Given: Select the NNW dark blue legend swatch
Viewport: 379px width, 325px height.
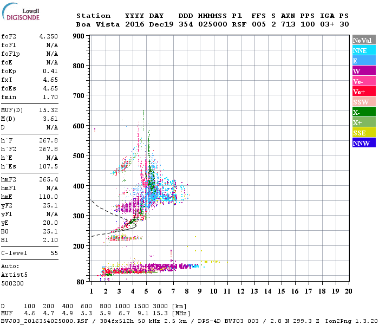Looking at the screenshot, I should point(364,143).
